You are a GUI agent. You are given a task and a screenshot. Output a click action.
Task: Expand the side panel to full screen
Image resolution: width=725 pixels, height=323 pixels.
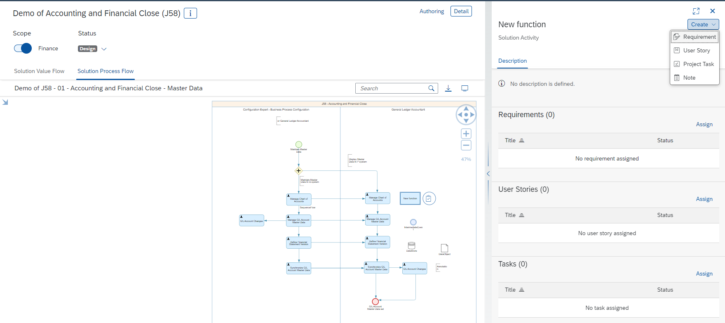pos(696,11)
